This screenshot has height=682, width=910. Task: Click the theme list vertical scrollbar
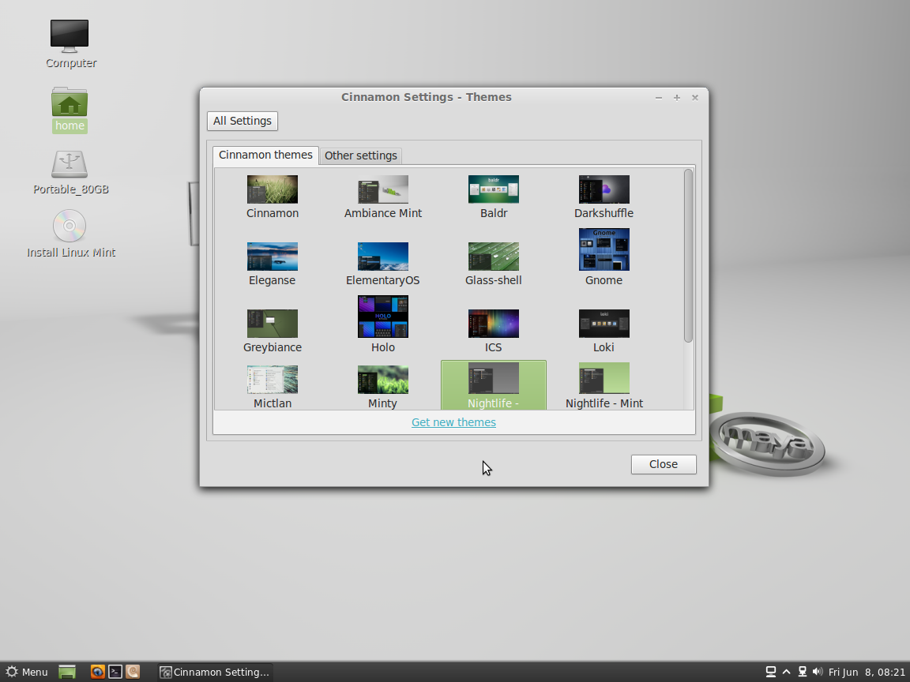pyautogui.click(x=688, y=256)
